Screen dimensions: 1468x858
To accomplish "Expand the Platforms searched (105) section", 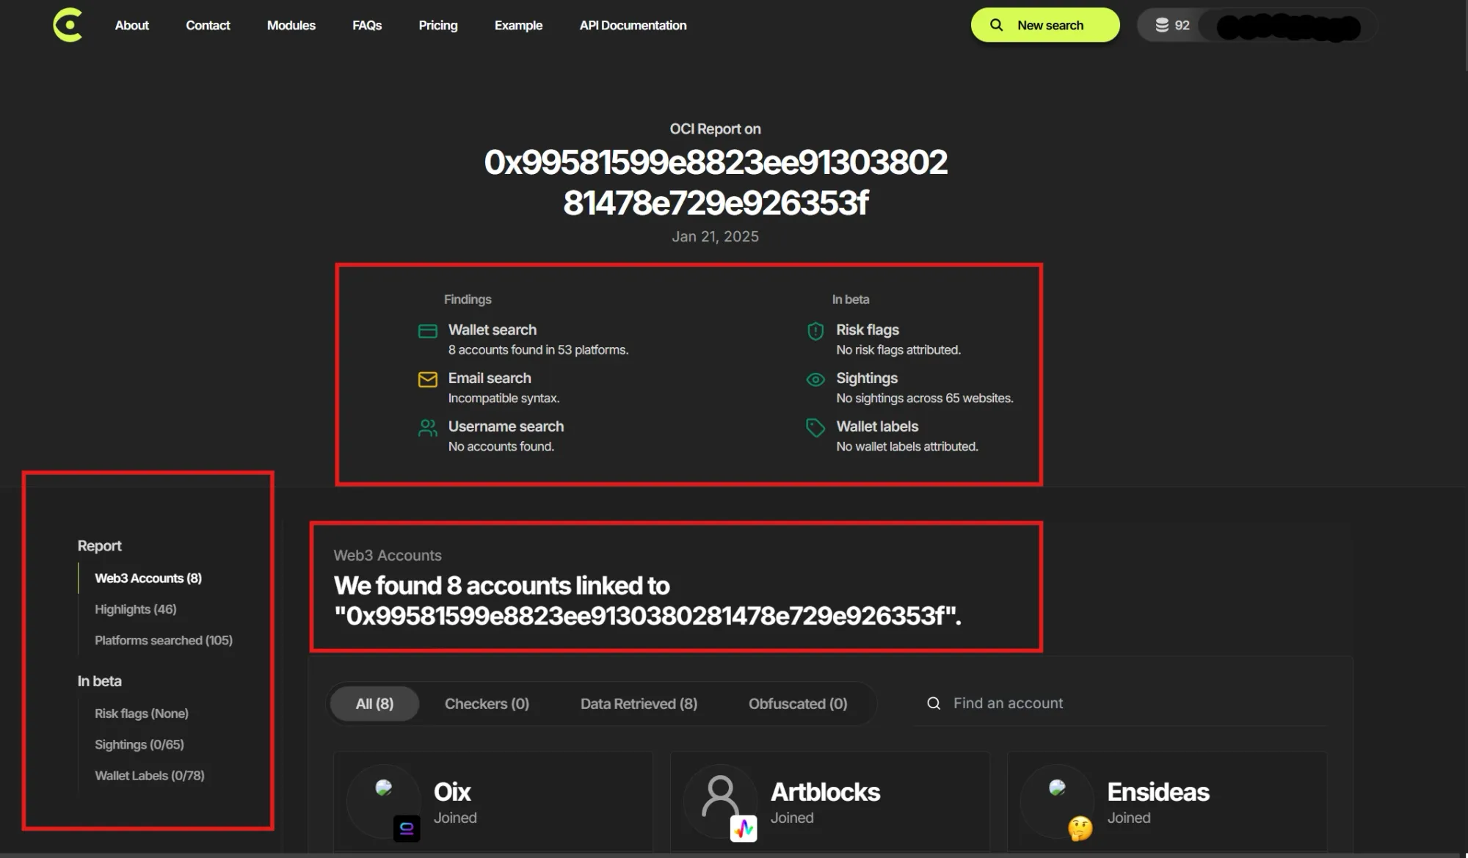I will [162, 639].
